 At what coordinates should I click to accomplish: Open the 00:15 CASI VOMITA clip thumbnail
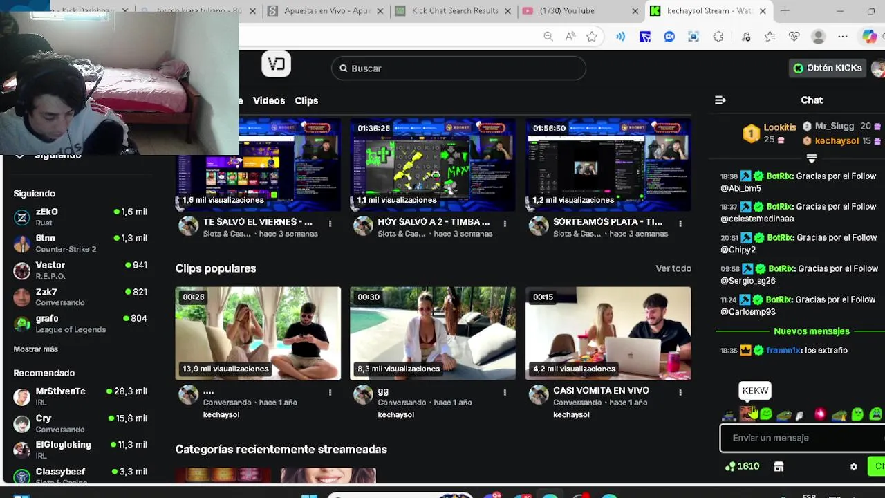pos(608,333)
